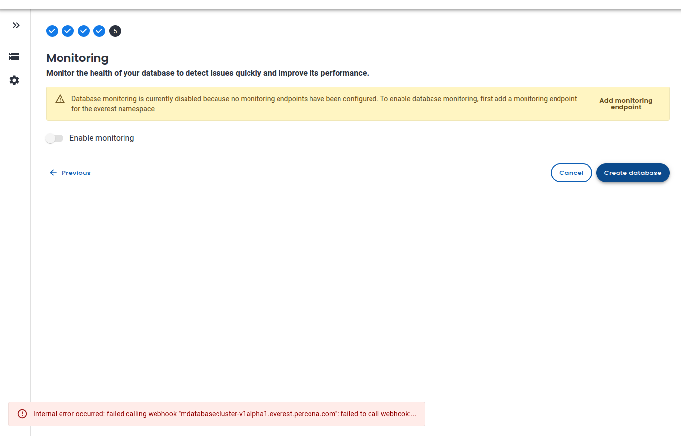The height and width of the screenshot is (436, 681).
Task: Select step 5 indicator circle
Action: [x=115, y=31]
